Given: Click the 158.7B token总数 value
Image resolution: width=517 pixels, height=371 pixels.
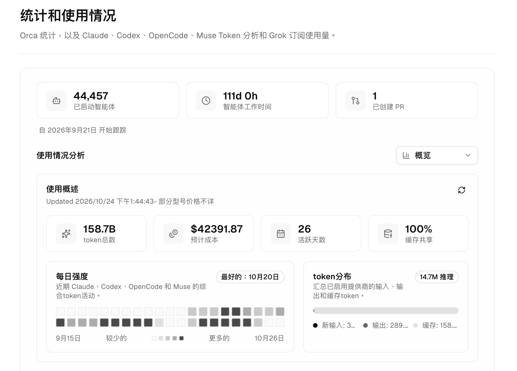Looking at the screenshot, I should (x=99, y=229).
